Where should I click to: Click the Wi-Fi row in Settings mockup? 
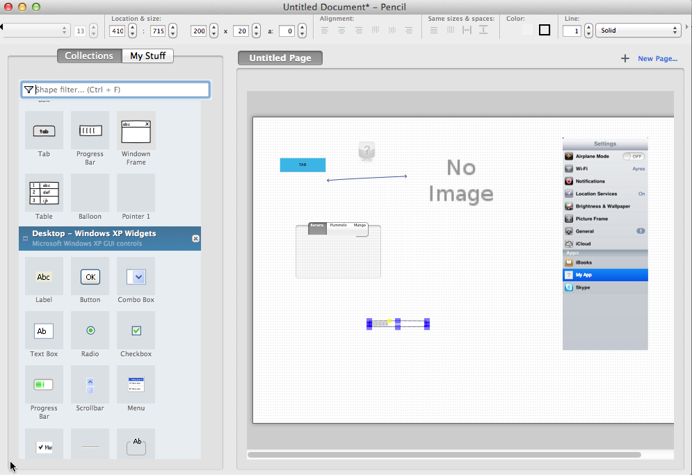tap(605, 169)
